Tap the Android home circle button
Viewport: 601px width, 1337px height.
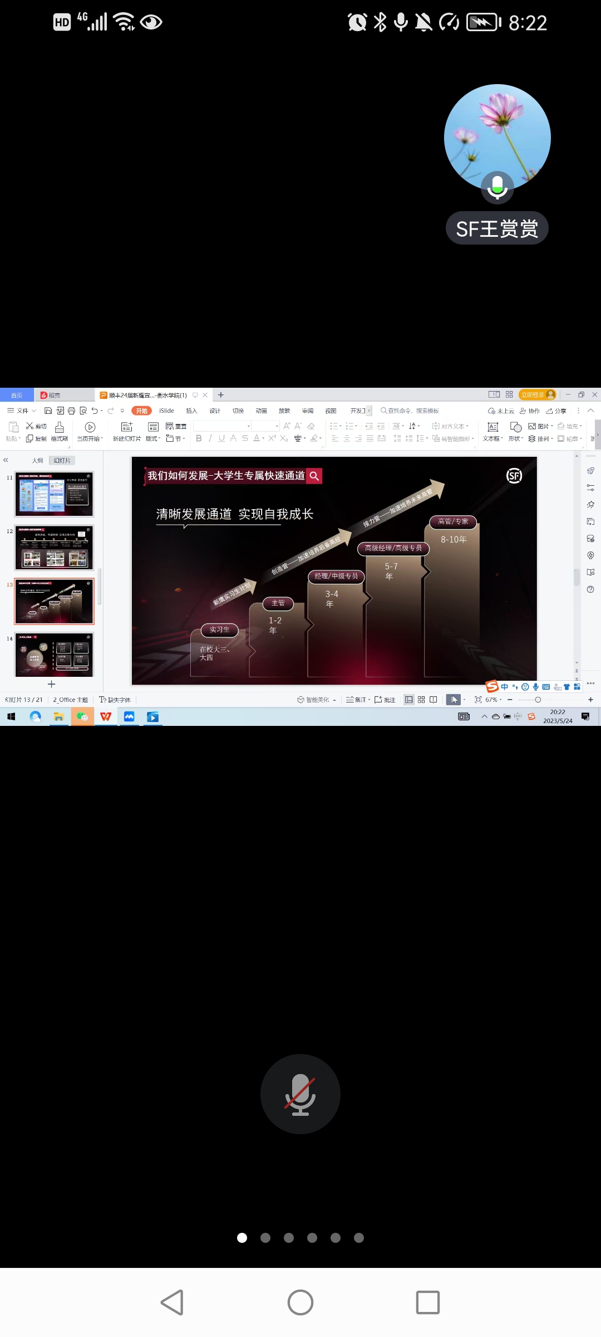(x=300, y=1302)
